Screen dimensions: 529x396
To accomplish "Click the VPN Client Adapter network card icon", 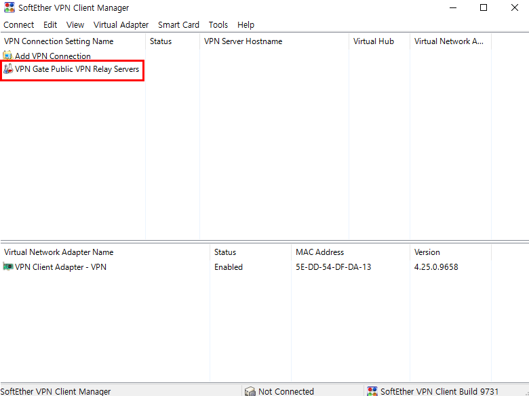I will tap(7, 266).
